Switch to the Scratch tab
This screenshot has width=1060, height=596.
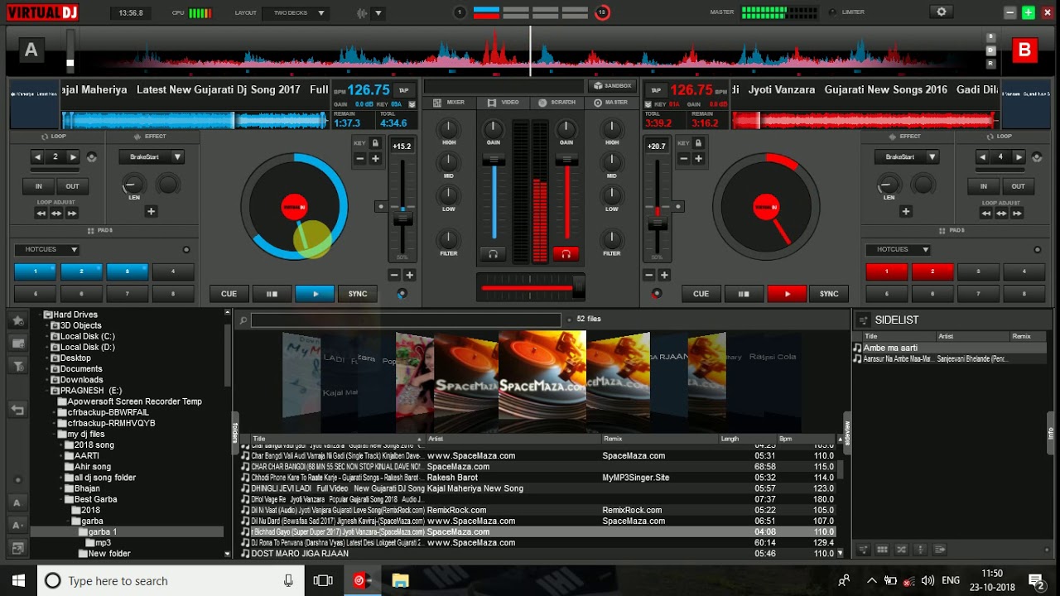(557, 102)
